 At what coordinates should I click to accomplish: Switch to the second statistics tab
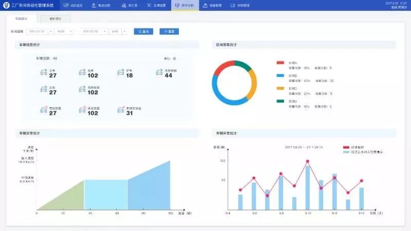[55, 18]
